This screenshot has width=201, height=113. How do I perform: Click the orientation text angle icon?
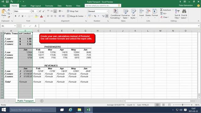tap(60, 11)
